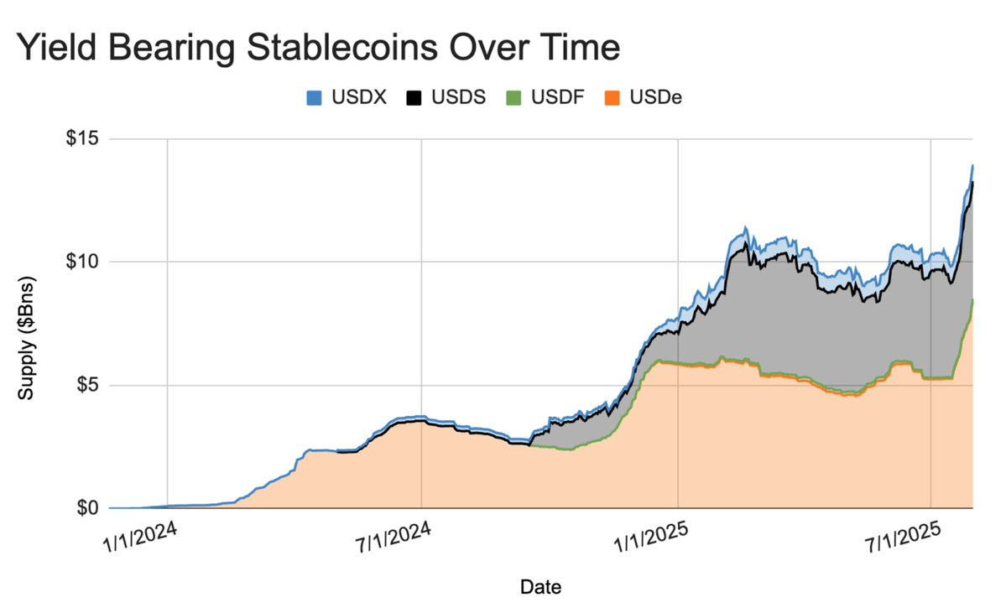This screenshot has height=613, width=1006.
Task: Click the Supply ($Bns) axis title
Action: pos(26,338)
